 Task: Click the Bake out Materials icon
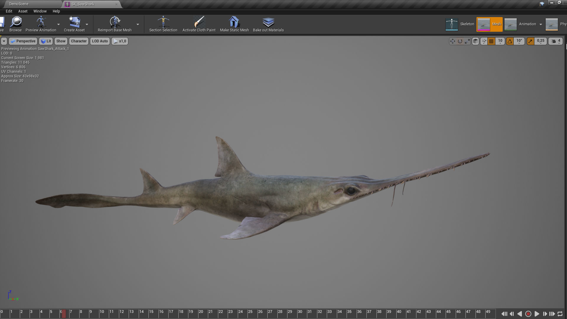coord(268,22)
